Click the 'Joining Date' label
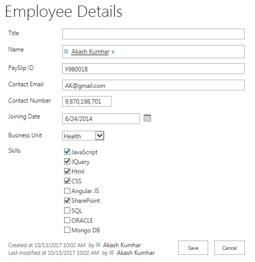 coord(24,116)
